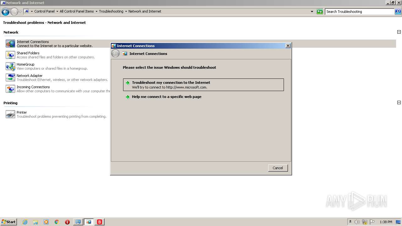Open Opera browser from the taskbar
402x226 pixels.
tap(67, 222)
